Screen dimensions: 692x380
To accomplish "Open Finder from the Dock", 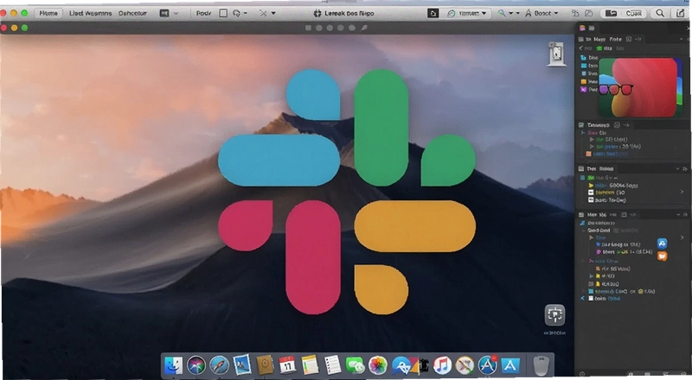I will pos(174,365).
